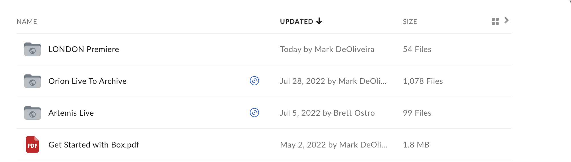Image resolution: width=571 pixels, height=162 pixels.
Task: Open Get Started with Box.pdf
Action: click(x=94, y=145)
